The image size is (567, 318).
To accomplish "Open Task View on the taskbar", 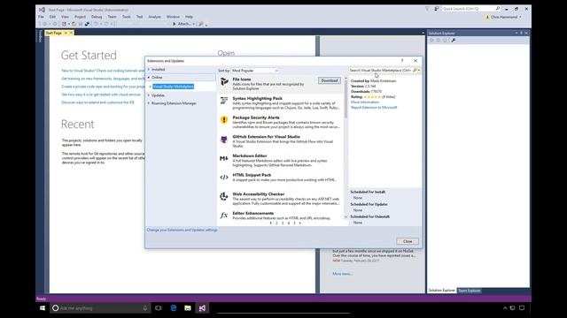I will tap(159, 308).
